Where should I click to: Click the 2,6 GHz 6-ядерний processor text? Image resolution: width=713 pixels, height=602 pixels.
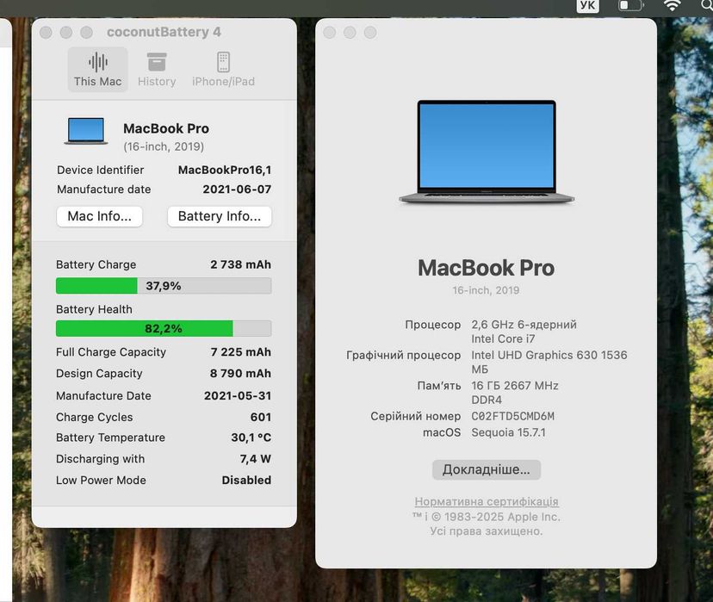pos(524,325)
